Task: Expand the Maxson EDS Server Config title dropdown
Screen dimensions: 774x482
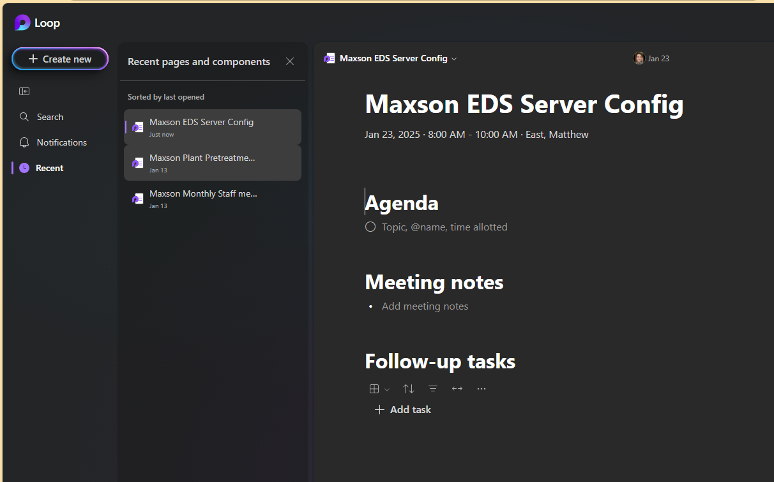Action: 454,59
